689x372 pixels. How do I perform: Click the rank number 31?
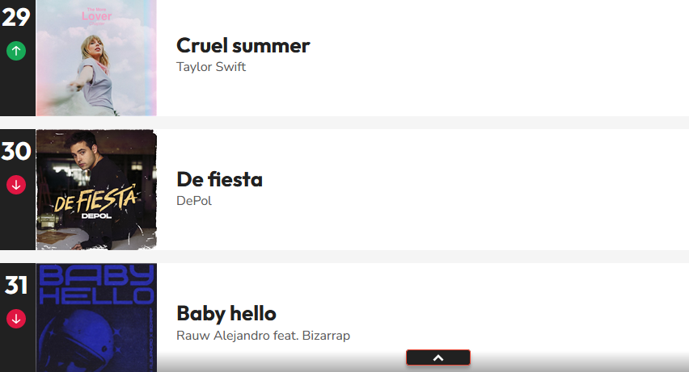point(16,285)
